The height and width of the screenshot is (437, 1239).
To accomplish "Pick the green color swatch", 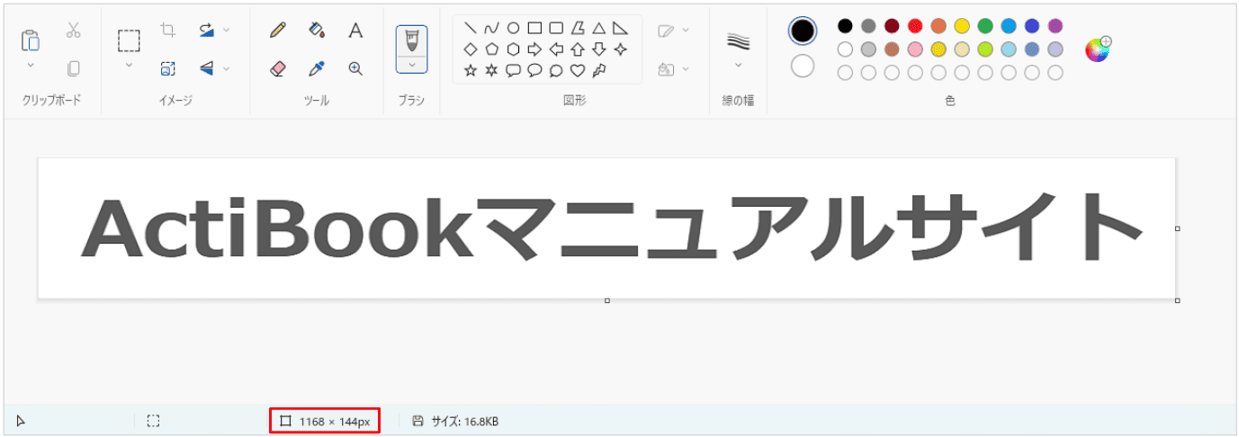I will tap(985, 25).
